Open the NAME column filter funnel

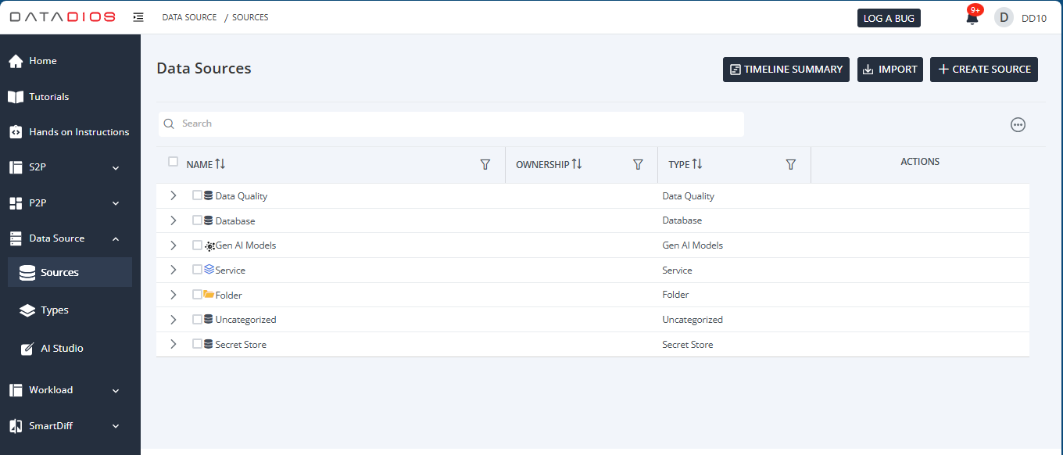point(485,165)
